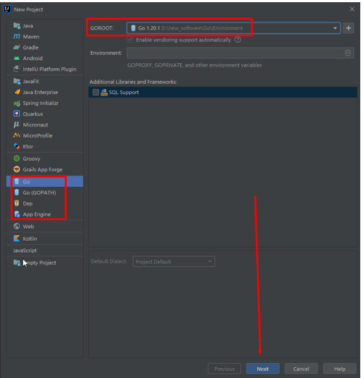The width and height of the screenshot is (362, 378).
Task: Choose the JavaFX project type
Action: 44,81
